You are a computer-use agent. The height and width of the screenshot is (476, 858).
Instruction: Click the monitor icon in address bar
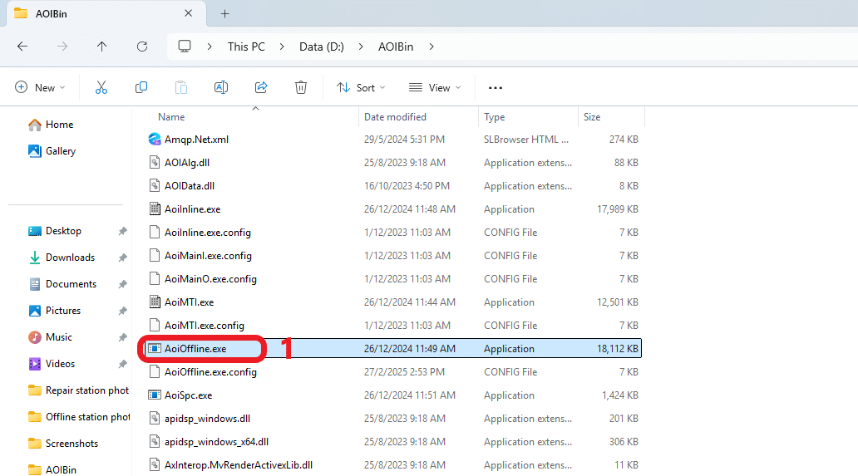185,47
